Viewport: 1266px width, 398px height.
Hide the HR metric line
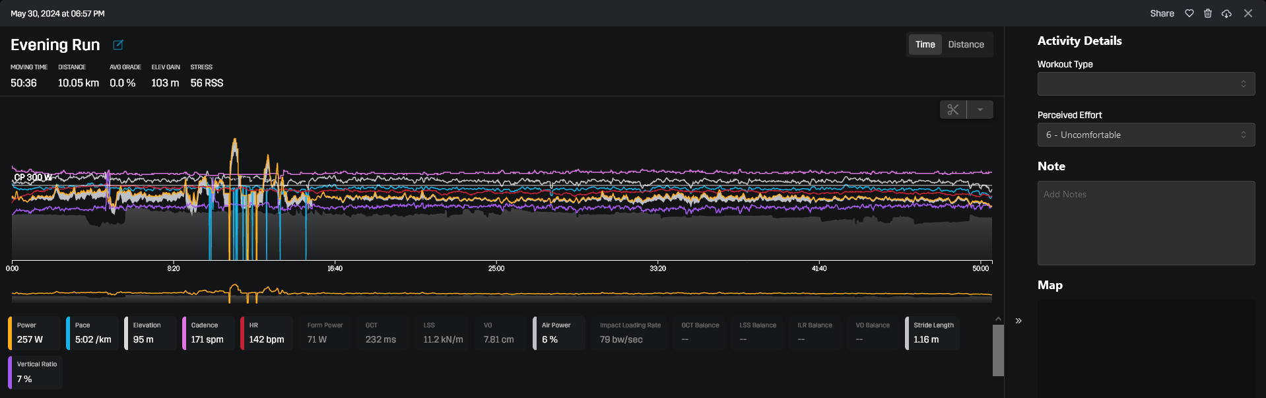click(x=267, y=333)
